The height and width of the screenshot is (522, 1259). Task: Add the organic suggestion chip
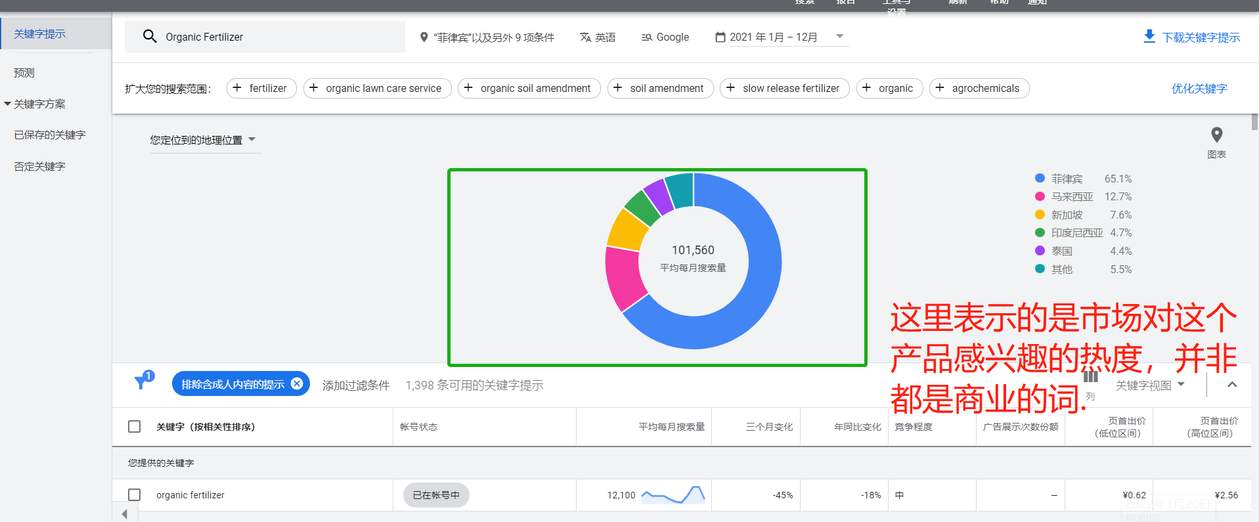click(889, 88)
